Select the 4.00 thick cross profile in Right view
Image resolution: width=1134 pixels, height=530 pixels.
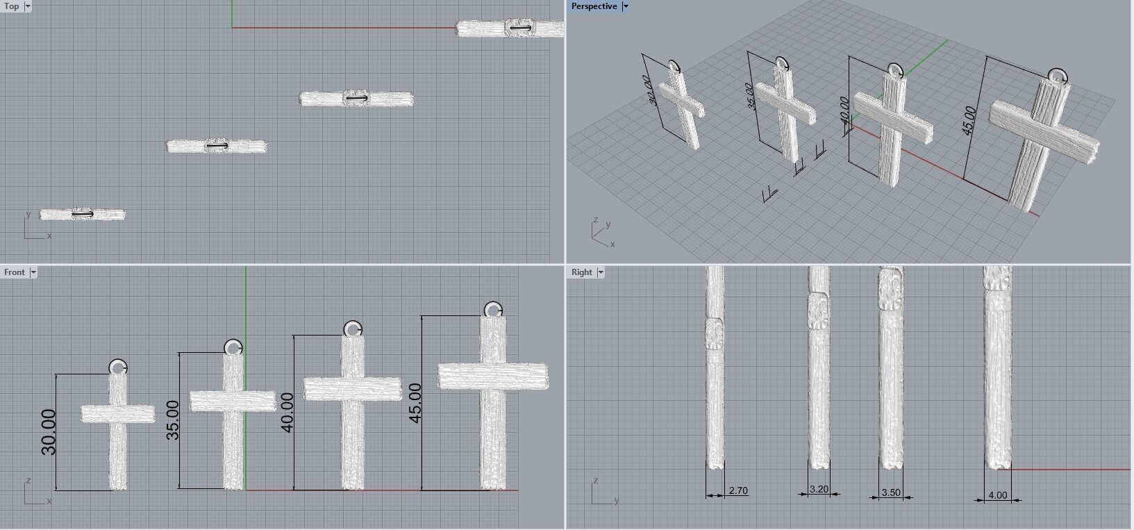pos(998,367)
